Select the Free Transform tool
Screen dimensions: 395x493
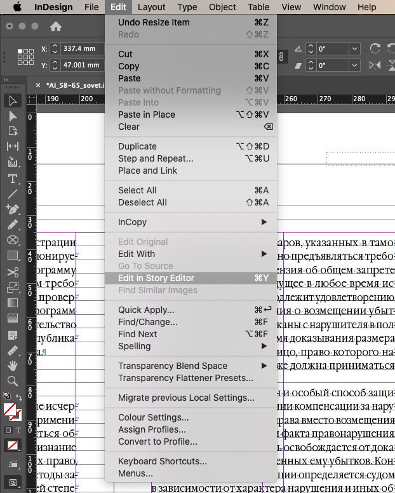13,287
